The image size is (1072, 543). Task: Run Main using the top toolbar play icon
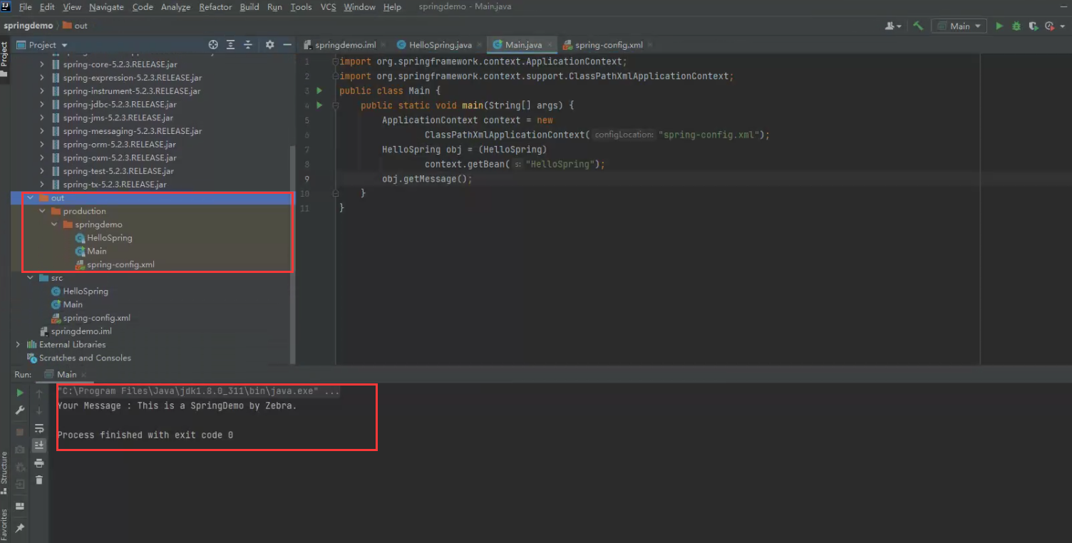999,26
